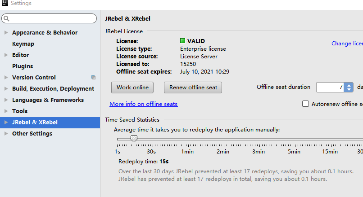Expand the Other Settings node
This screenshot has width=363, height=197.
coord(6,134)
